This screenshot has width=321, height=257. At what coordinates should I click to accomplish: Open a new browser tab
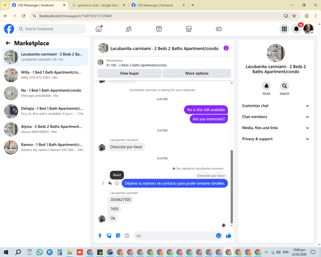pyautogui.click(x=193, y=5)
